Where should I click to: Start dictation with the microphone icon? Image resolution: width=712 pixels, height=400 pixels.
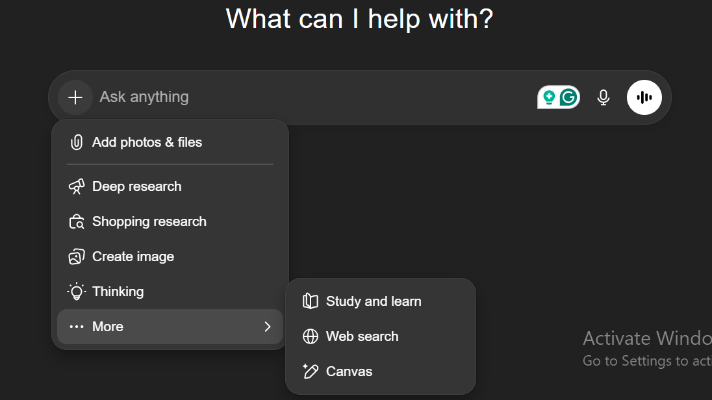coord(604,97)
